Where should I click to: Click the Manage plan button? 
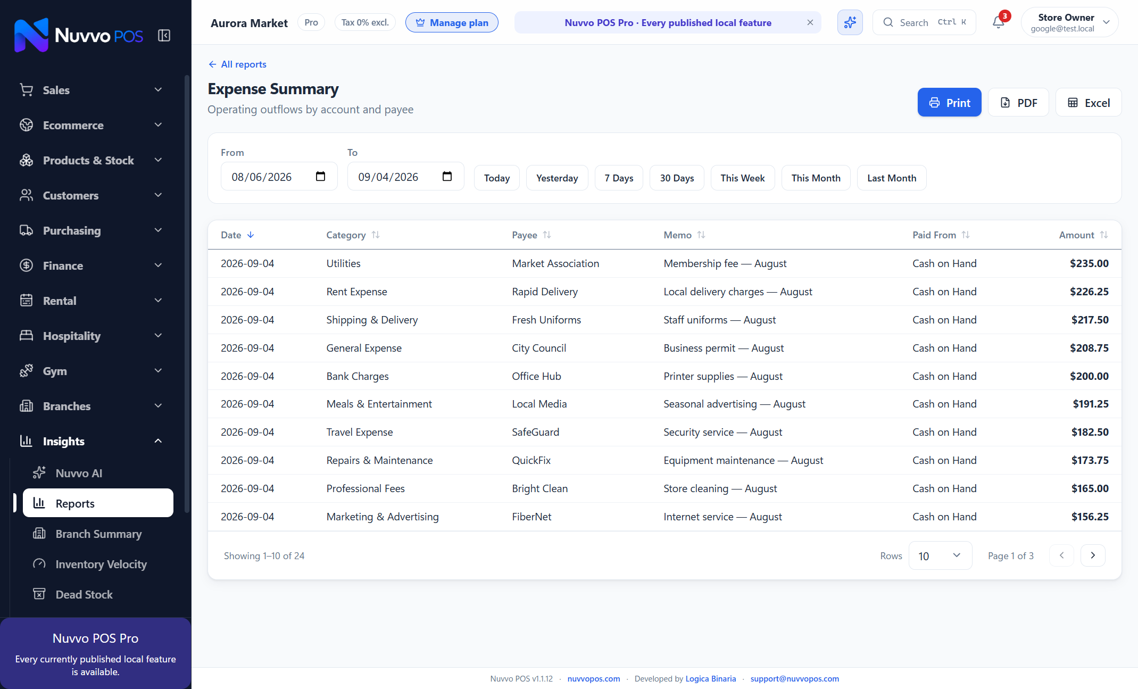click(452, 22)
